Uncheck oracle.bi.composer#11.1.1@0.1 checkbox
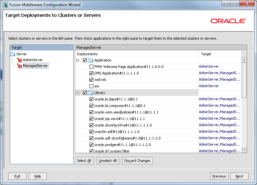This screenshot has width=257, height=185. pyautogui.click(x=91, y=106)
